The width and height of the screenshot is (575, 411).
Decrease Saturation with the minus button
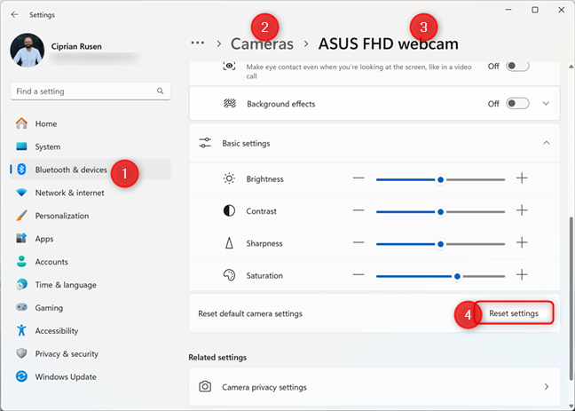click(358, 275)
